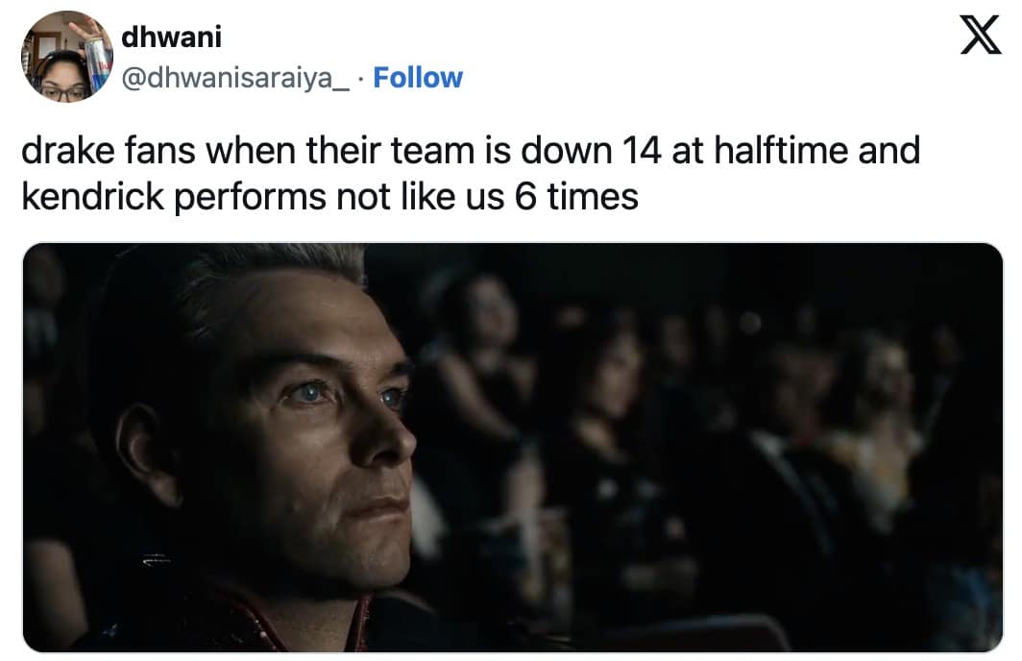Open the @dhwanisaraiya_ handle link
1022x661 pixels.
tap(235, 78)
